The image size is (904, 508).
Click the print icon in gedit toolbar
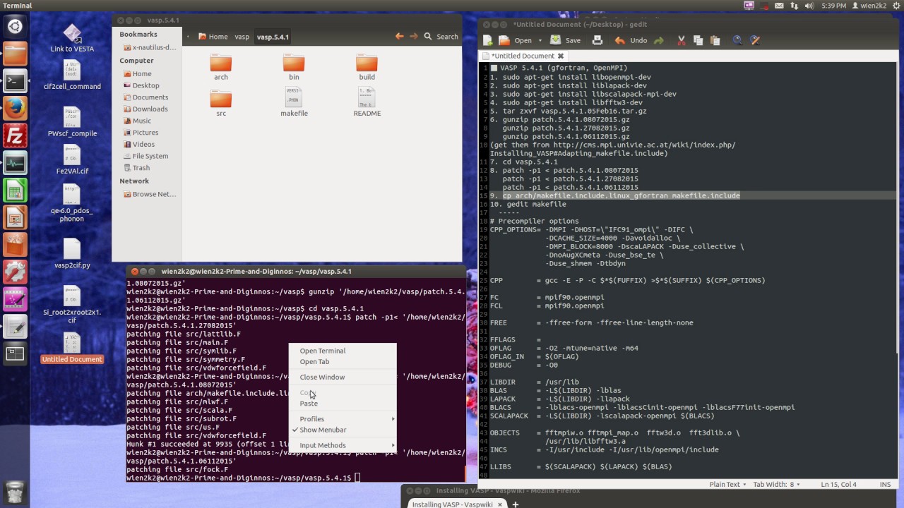click(597, 40)
